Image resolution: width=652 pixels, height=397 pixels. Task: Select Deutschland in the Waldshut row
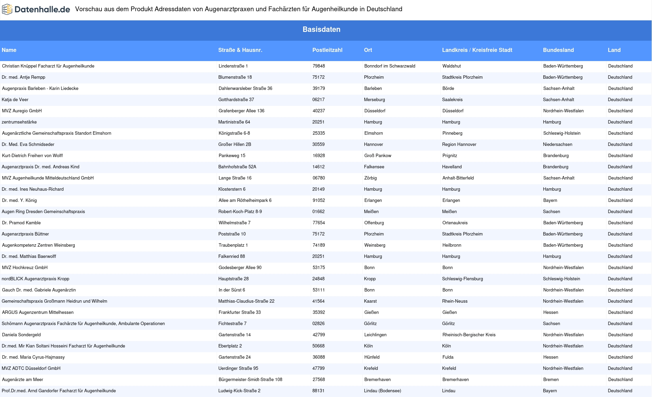pyautogui.click(x=620, y=66)
